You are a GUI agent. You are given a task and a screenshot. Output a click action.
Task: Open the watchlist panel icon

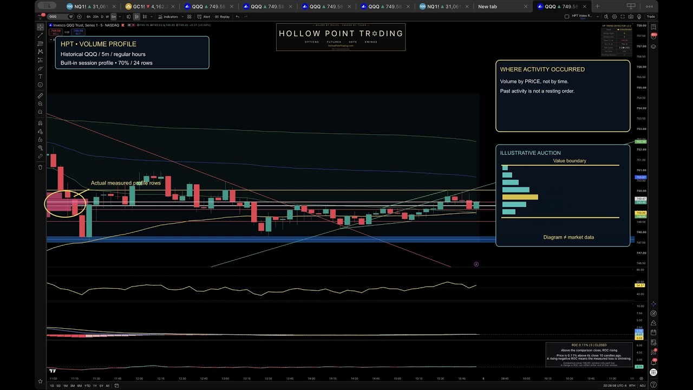click(x=654, y=27)
